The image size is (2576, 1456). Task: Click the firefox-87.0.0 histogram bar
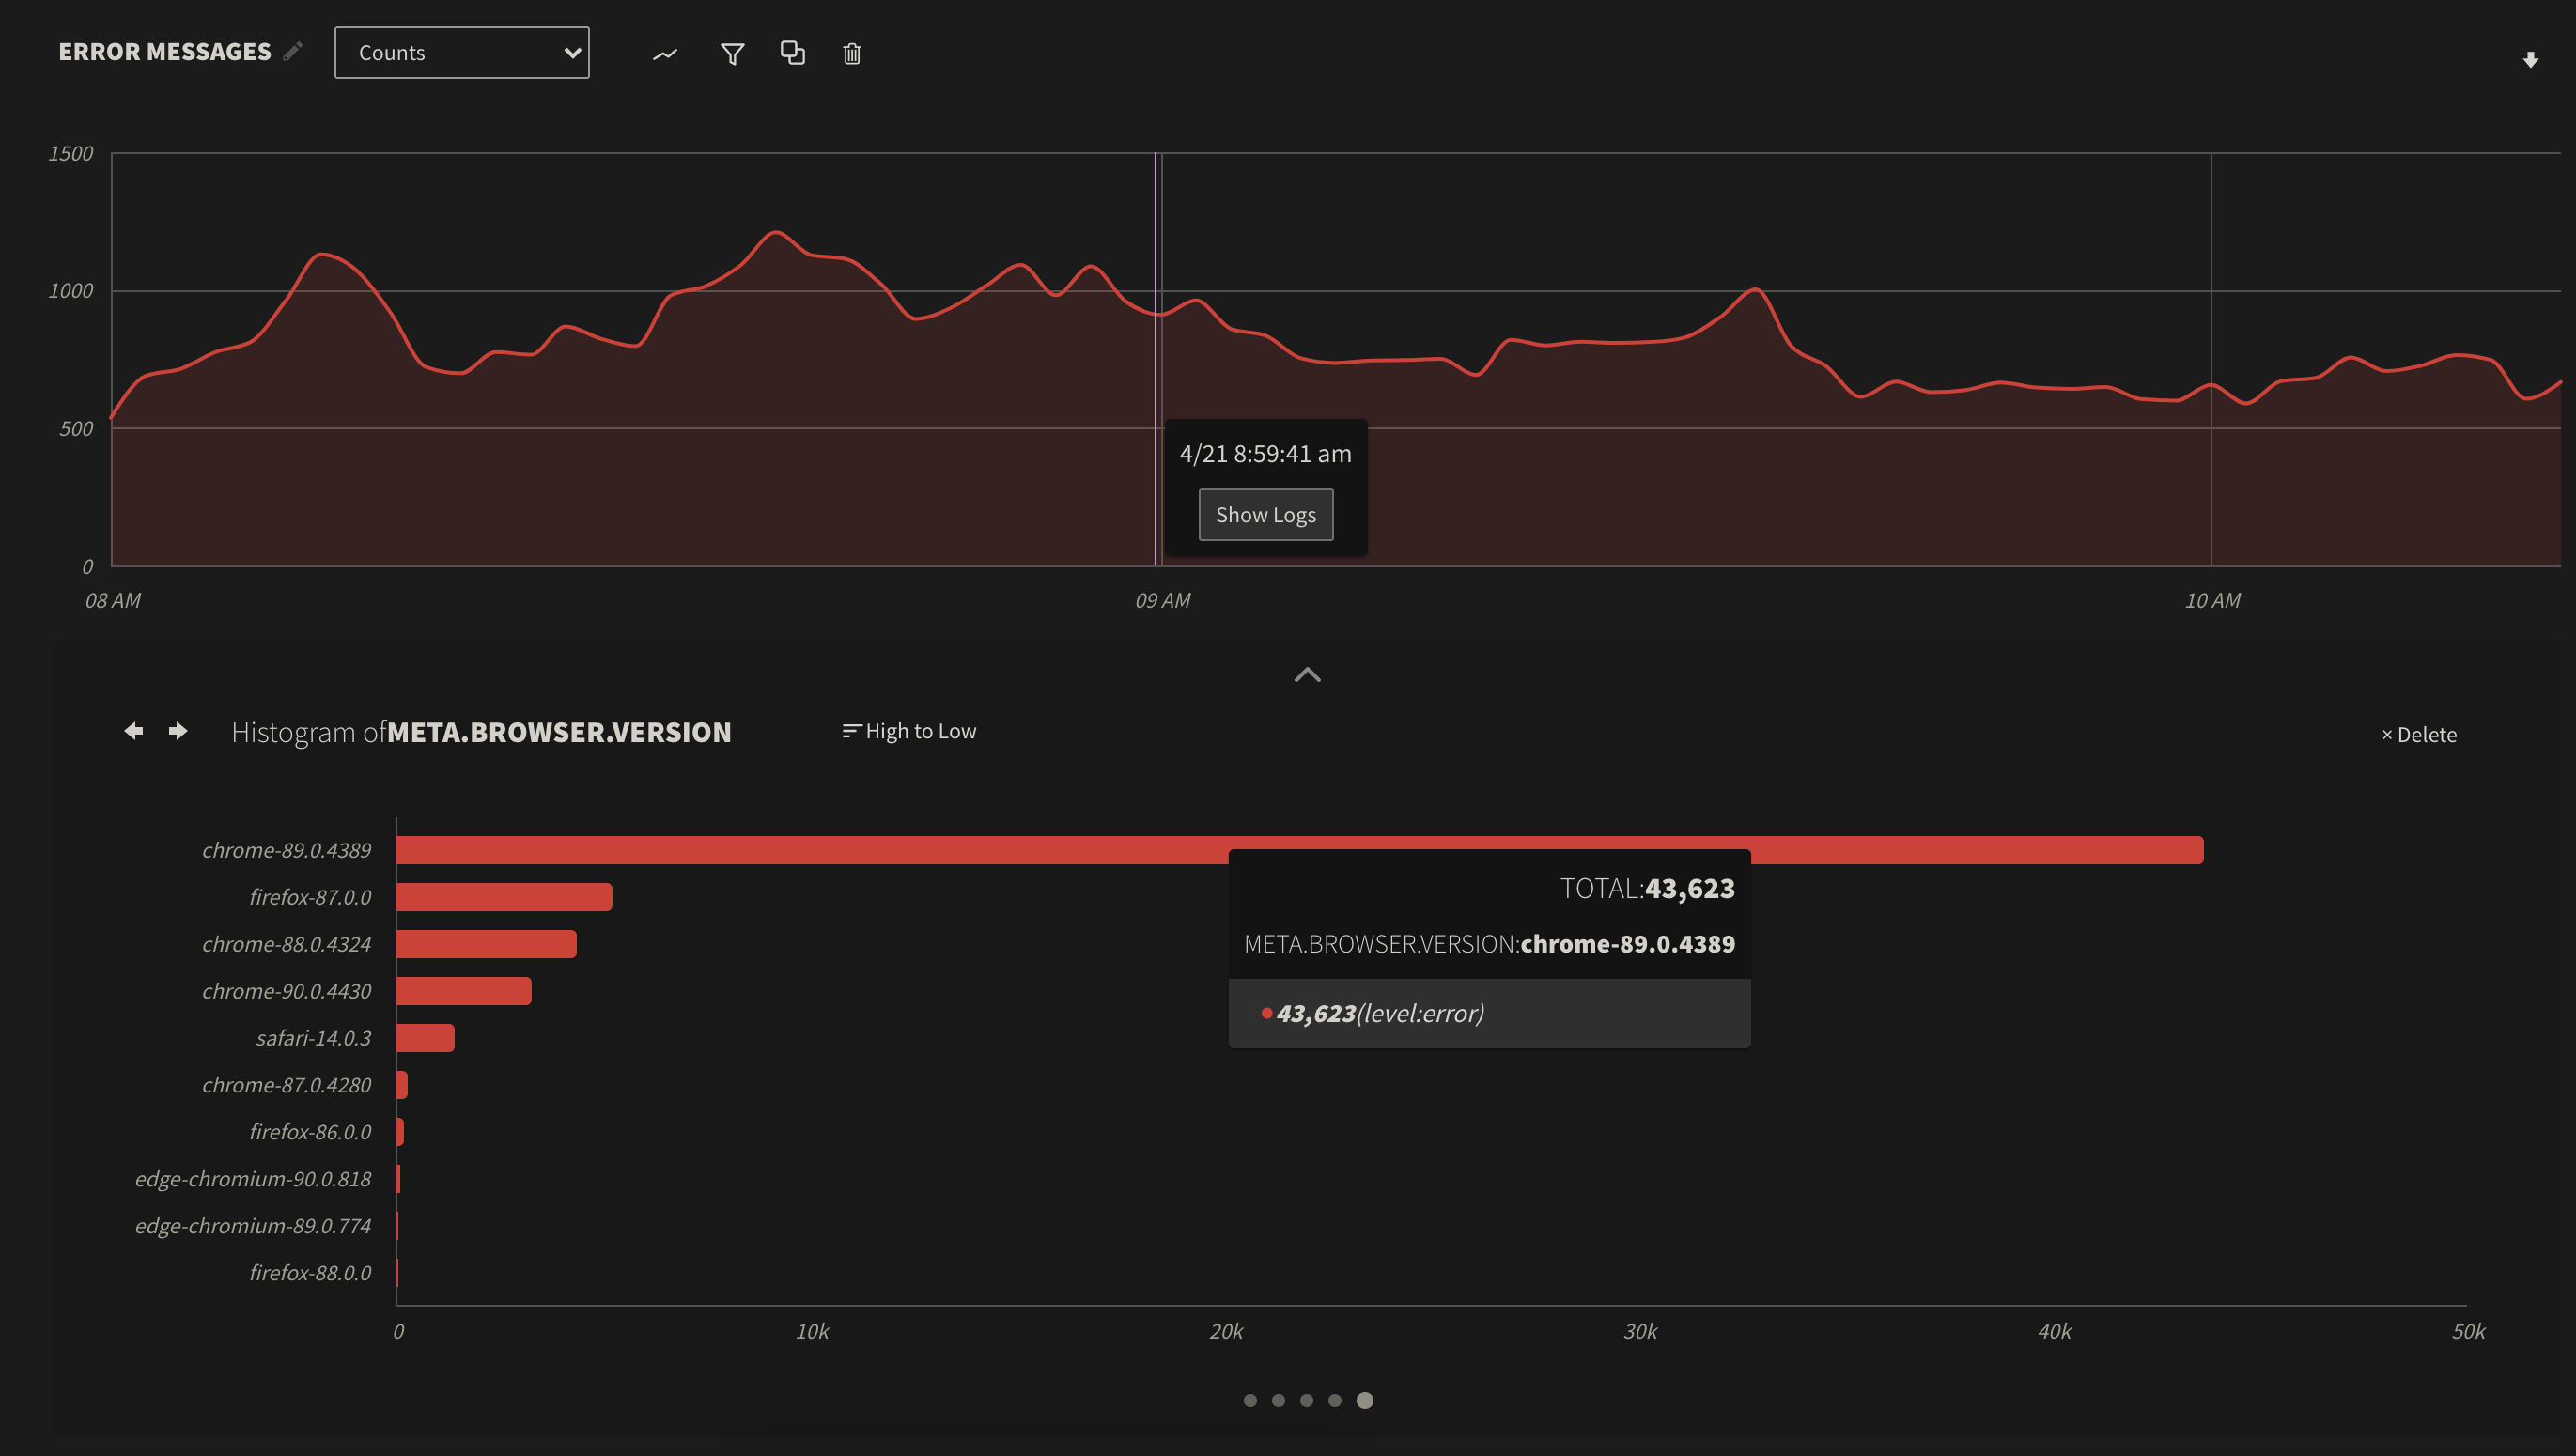point(504,897)
